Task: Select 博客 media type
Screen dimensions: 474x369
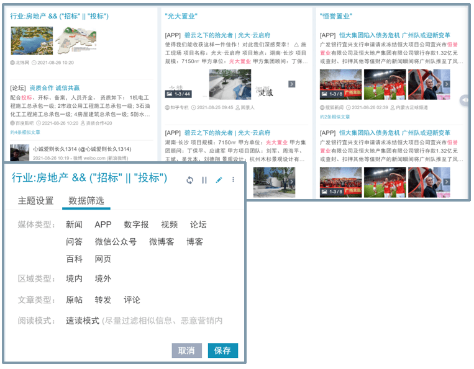Action: [x=194, y=242]
